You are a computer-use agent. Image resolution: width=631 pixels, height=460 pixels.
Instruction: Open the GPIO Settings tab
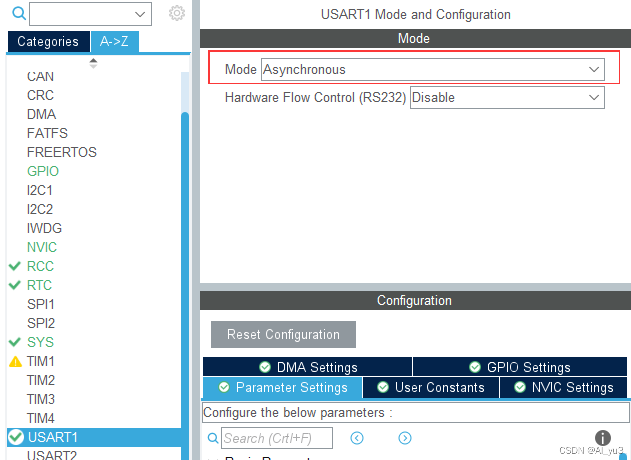tap(520, 367)
